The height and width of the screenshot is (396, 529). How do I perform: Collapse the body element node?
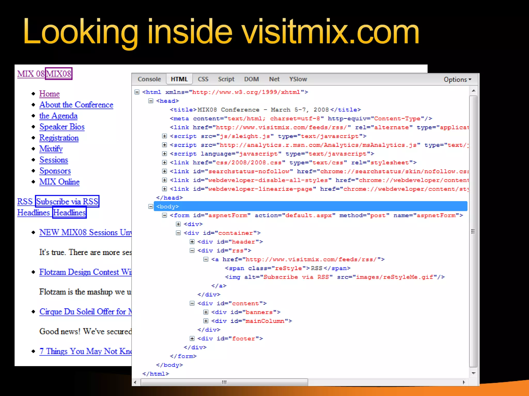point(151,206)
